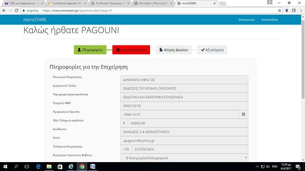Open taskbar search magnifier
The image size is (305, 171).
[16, 167]
